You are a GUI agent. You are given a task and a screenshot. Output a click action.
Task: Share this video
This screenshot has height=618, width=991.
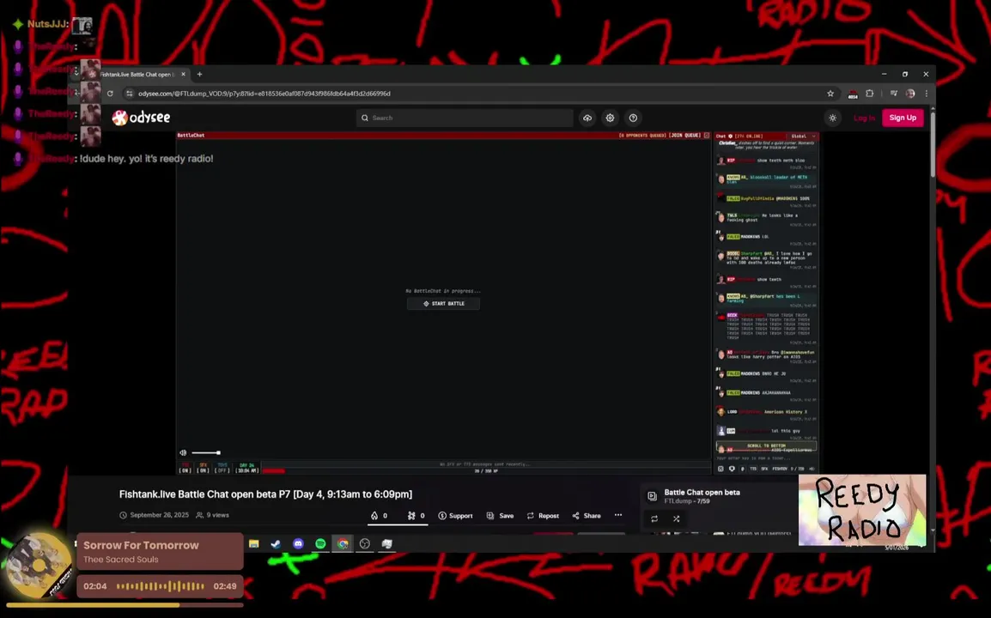(587, 516)
